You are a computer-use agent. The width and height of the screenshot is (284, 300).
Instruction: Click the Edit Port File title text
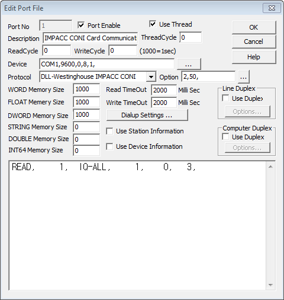(x=24, y=8)
